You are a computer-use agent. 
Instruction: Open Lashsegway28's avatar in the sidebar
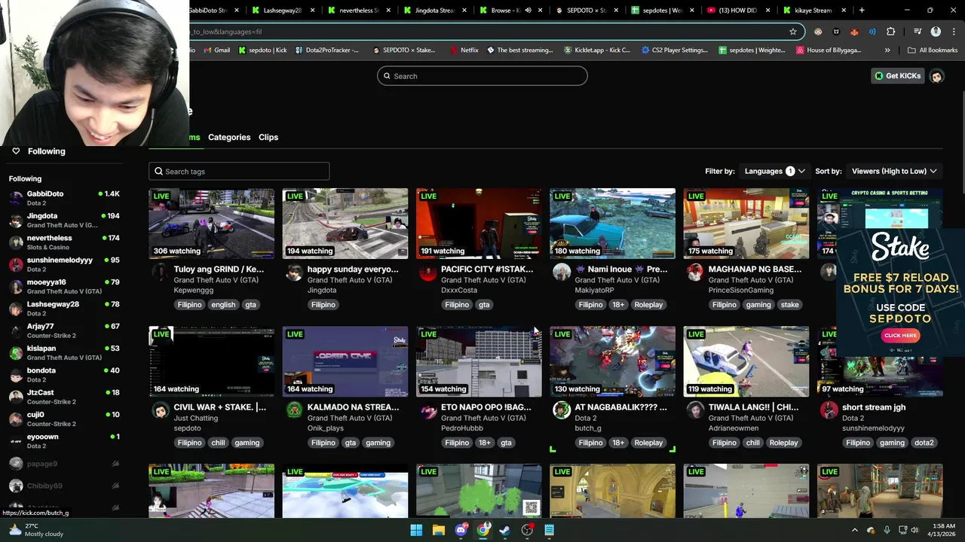pyautogui.click(x=16, y=309)
